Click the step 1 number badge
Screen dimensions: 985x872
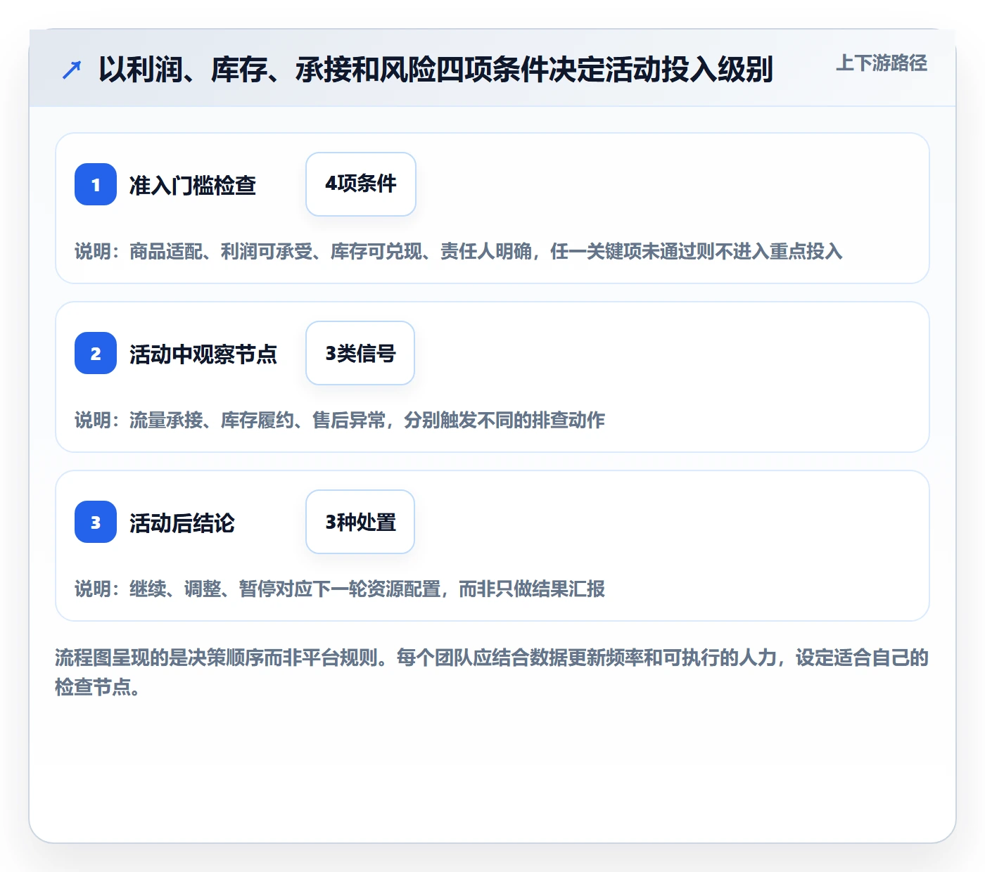click(x=96, y=184)
